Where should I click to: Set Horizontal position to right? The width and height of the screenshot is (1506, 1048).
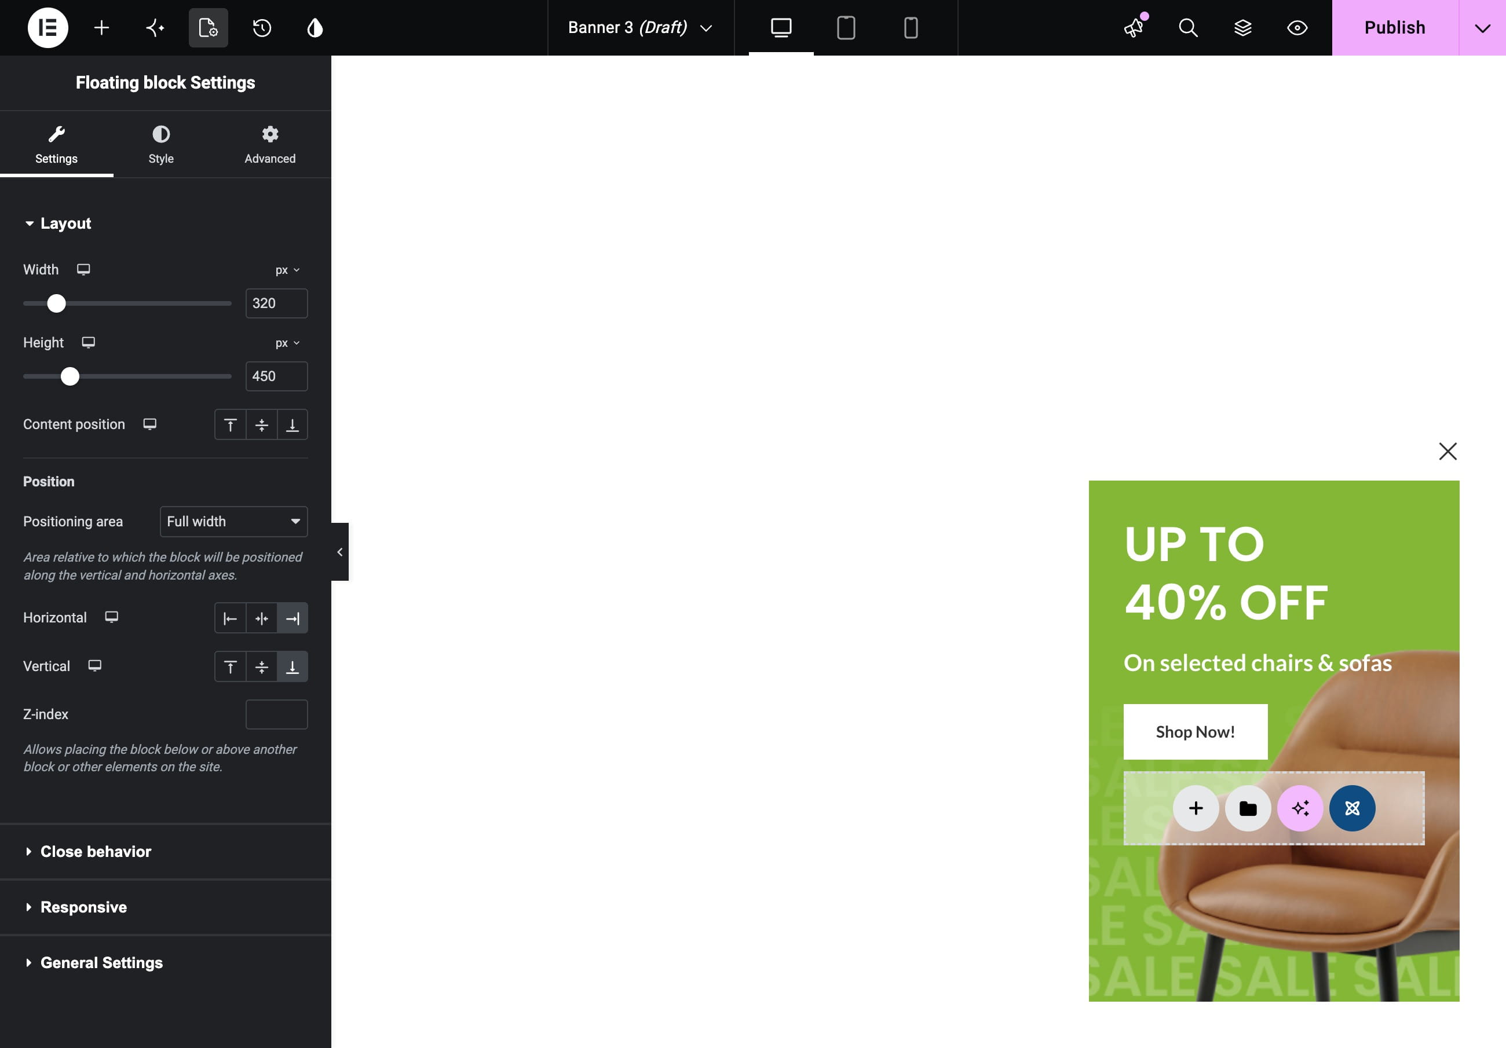293,618
